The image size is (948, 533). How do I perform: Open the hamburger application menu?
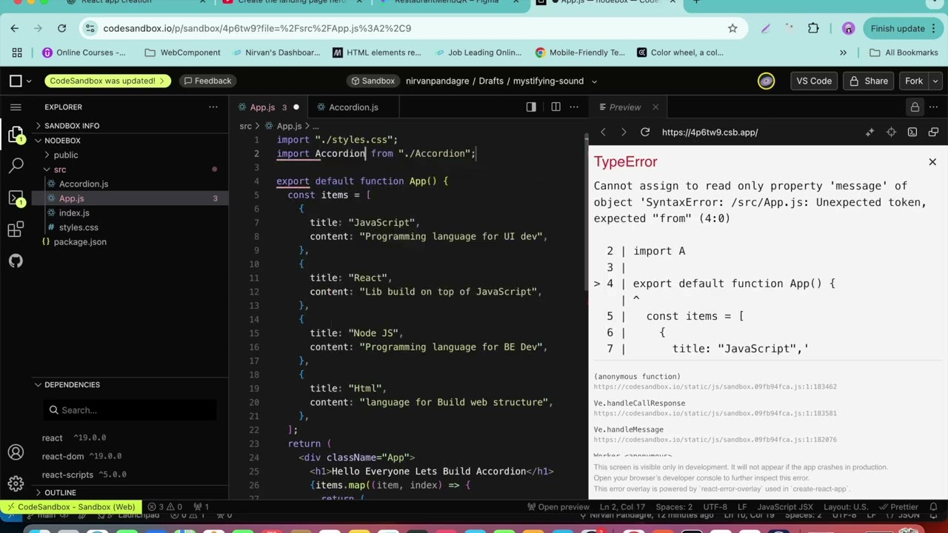pos(16,107)
